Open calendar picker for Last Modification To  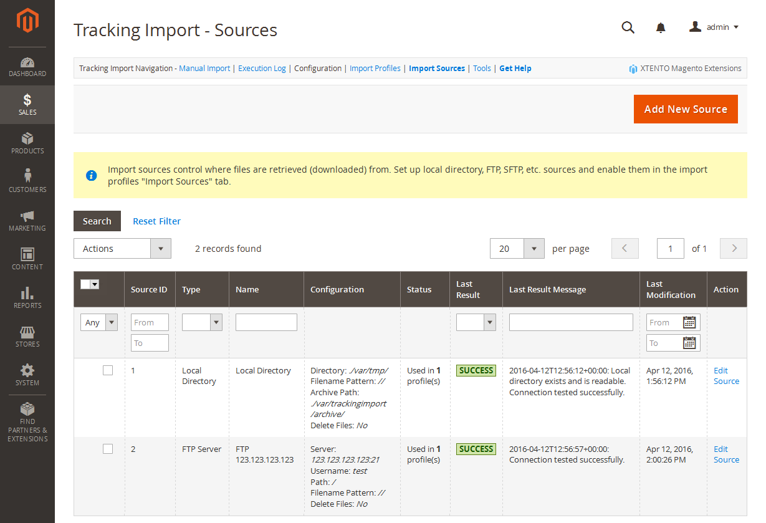pos(689,343)
